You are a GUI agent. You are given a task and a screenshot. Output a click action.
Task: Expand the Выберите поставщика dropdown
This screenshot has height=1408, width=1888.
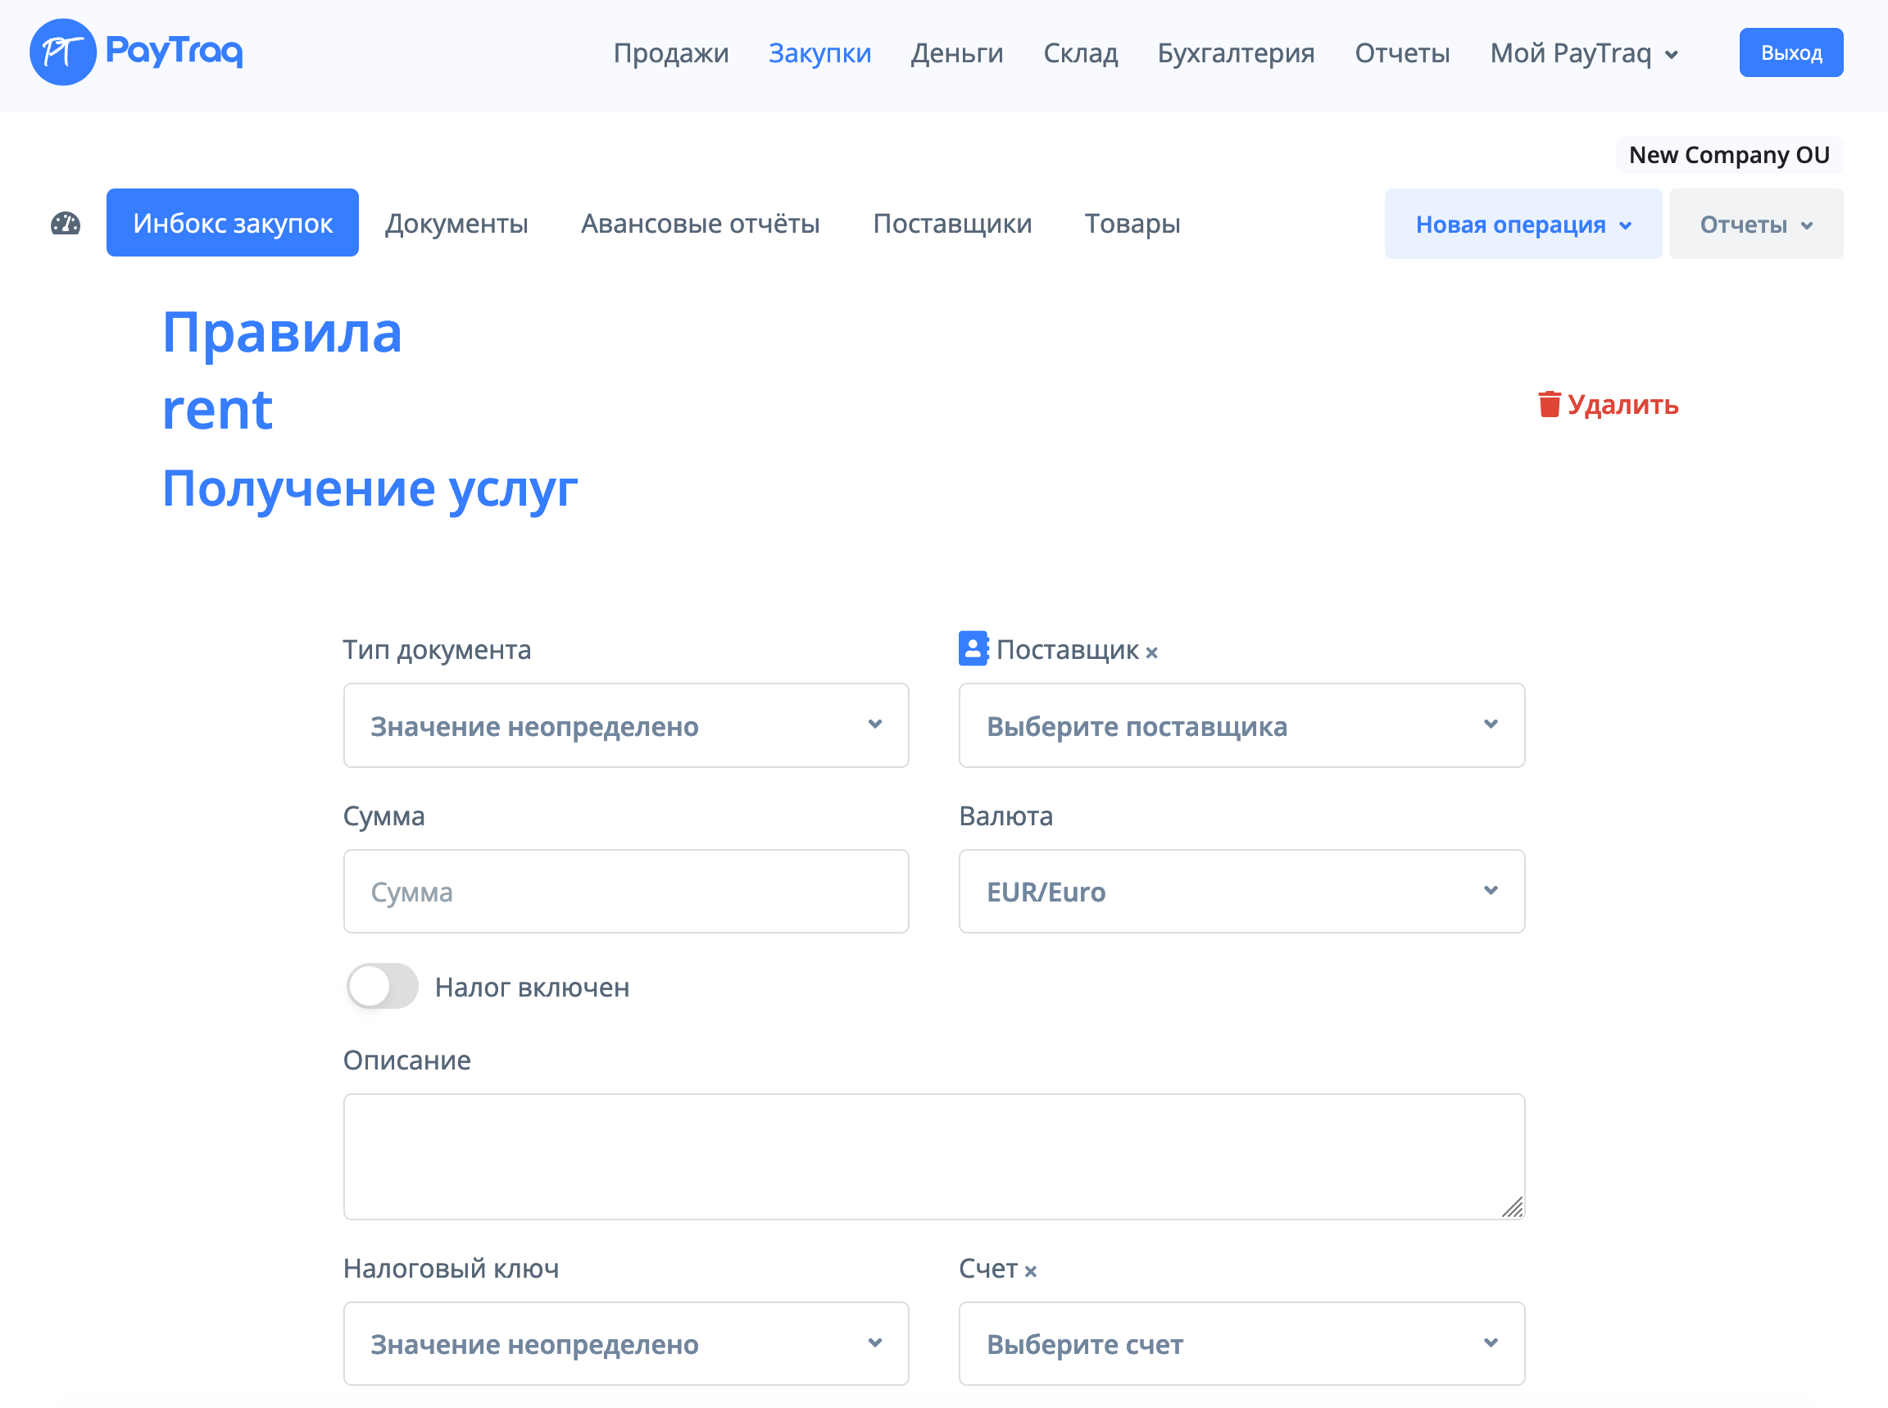click(1241, 725)
